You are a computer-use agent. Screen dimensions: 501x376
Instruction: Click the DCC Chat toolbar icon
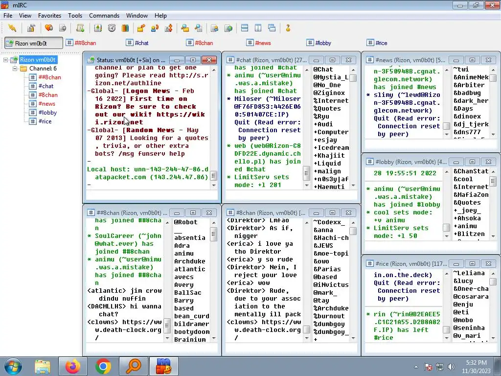[155, 28]
